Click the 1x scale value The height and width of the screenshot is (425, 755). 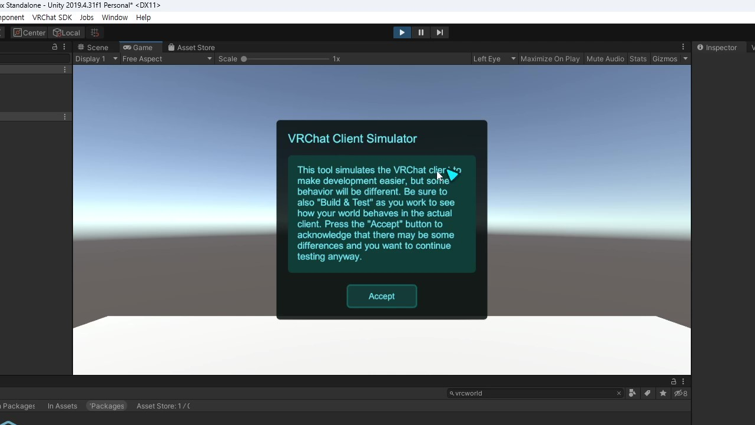336,58
